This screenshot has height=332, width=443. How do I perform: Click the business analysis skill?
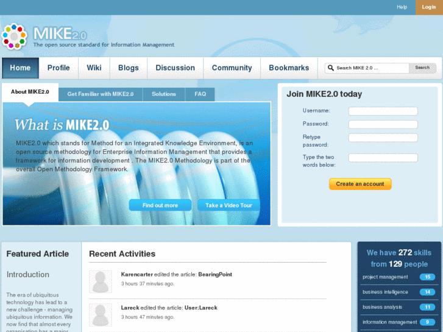pos(382,307)
